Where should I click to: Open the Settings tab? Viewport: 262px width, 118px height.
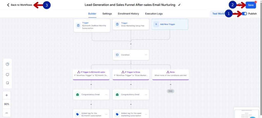[x=107, y=14]
